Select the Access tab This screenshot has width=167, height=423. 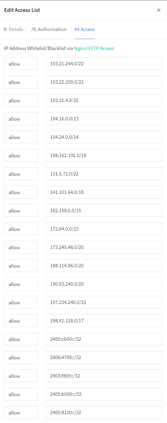85,30
